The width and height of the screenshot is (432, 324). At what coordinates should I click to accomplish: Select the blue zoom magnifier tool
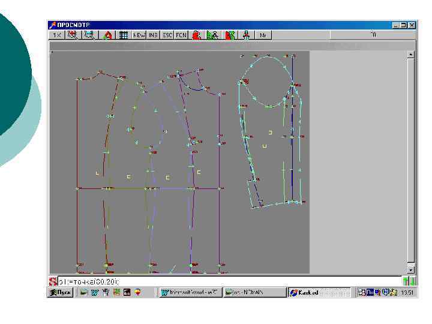tap(89, 35)
